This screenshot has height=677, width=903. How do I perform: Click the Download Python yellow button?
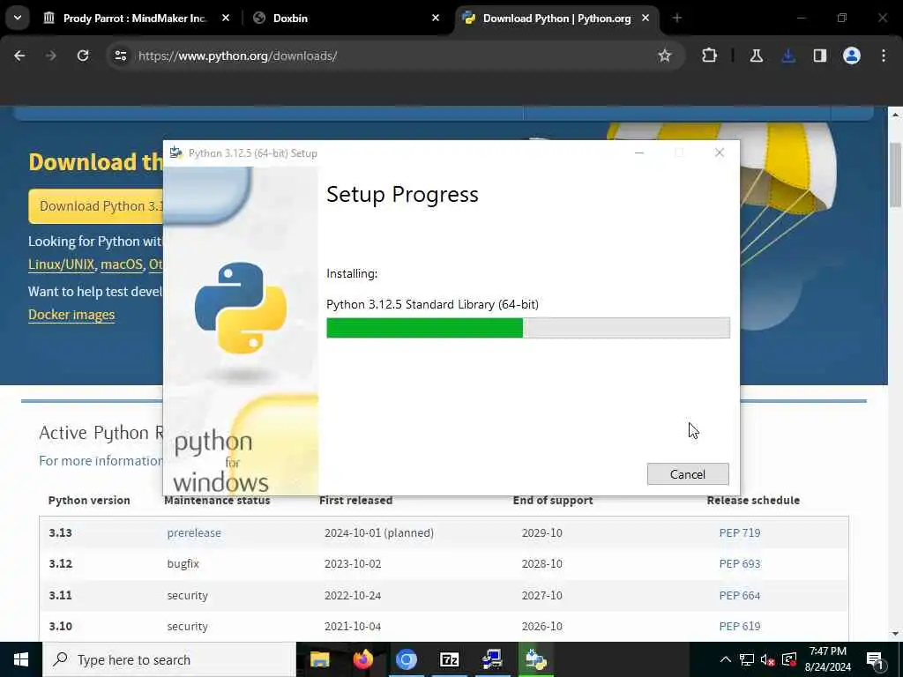pos(96,206)
